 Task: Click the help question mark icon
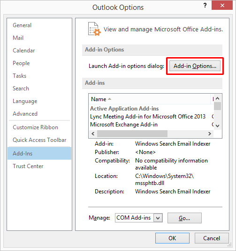click(x=205, y=5)
